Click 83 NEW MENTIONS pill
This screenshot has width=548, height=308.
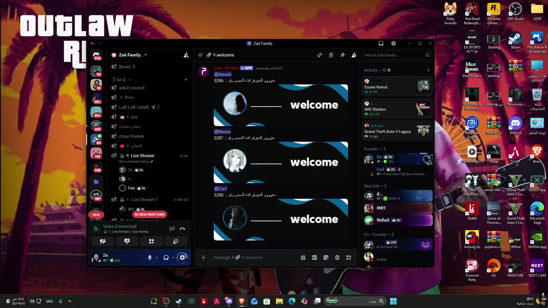coord(149,214)
